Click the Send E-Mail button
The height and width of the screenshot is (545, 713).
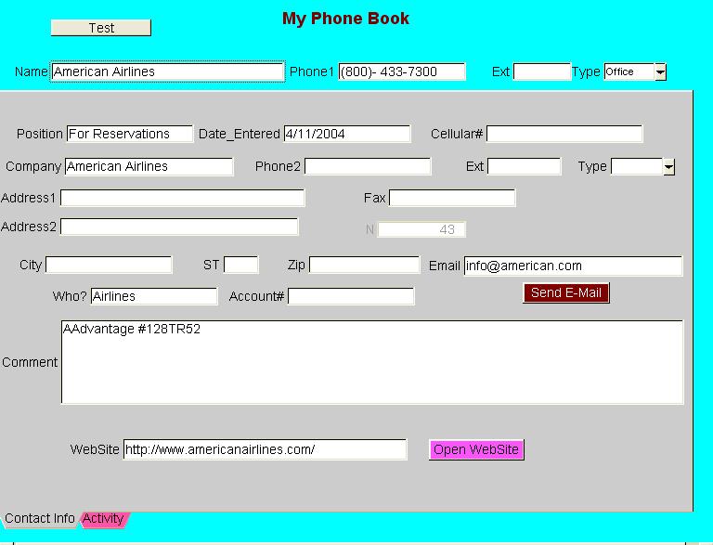[x=566, y=292]
